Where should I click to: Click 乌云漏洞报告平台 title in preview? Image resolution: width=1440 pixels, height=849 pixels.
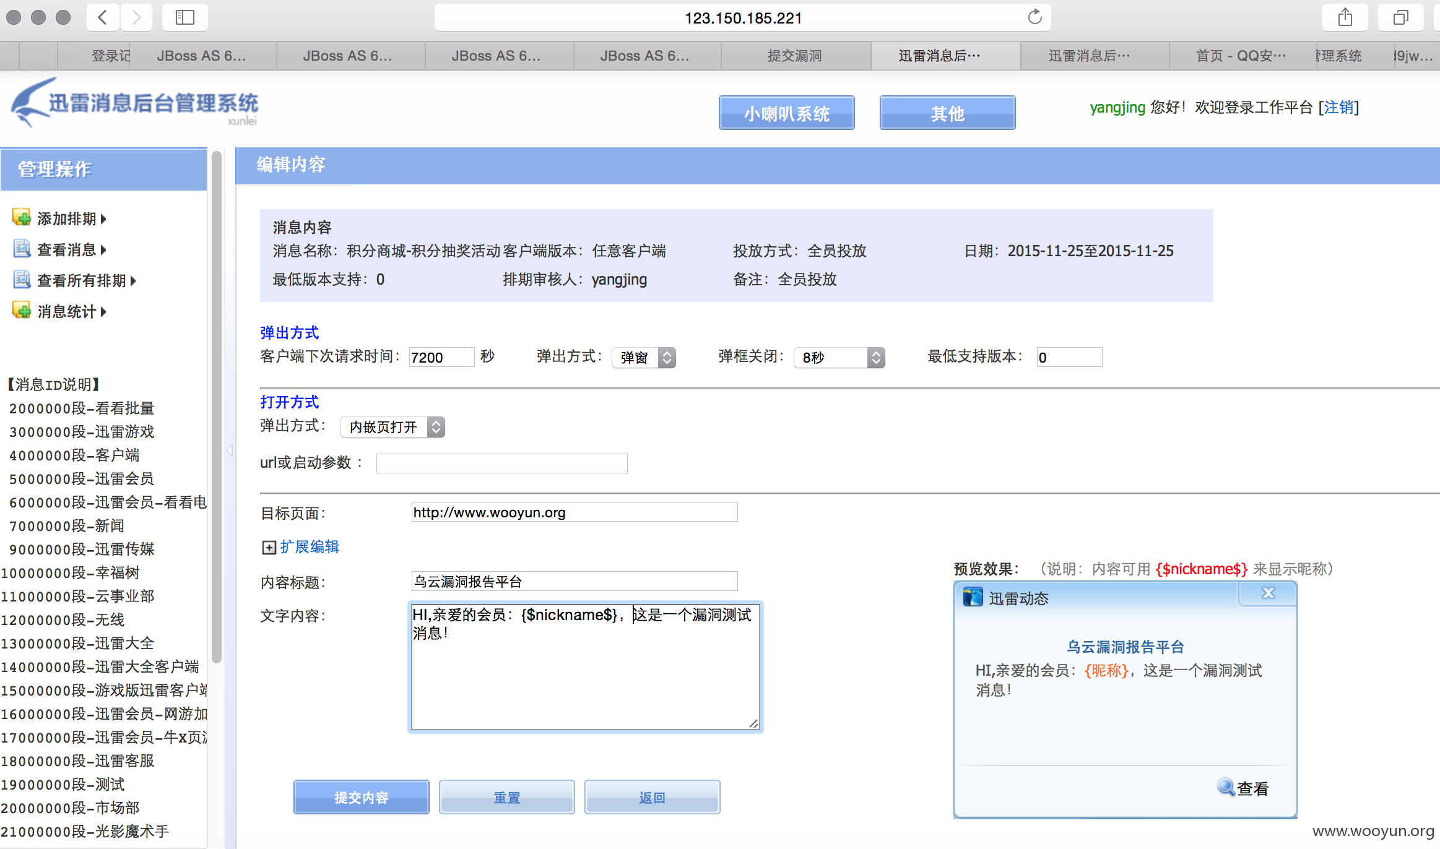point(1125,647)
